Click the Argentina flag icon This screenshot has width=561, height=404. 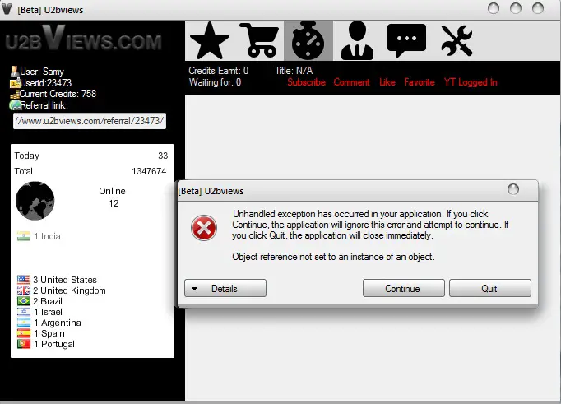click(24, 323)
